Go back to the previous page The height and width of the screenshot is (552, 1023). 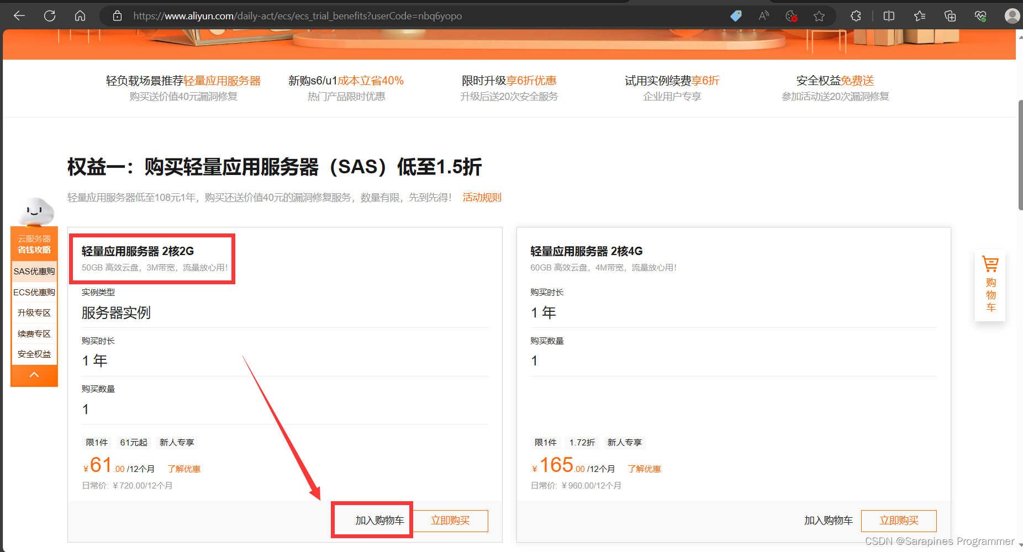pyautogui.click(x=19, y=16)
